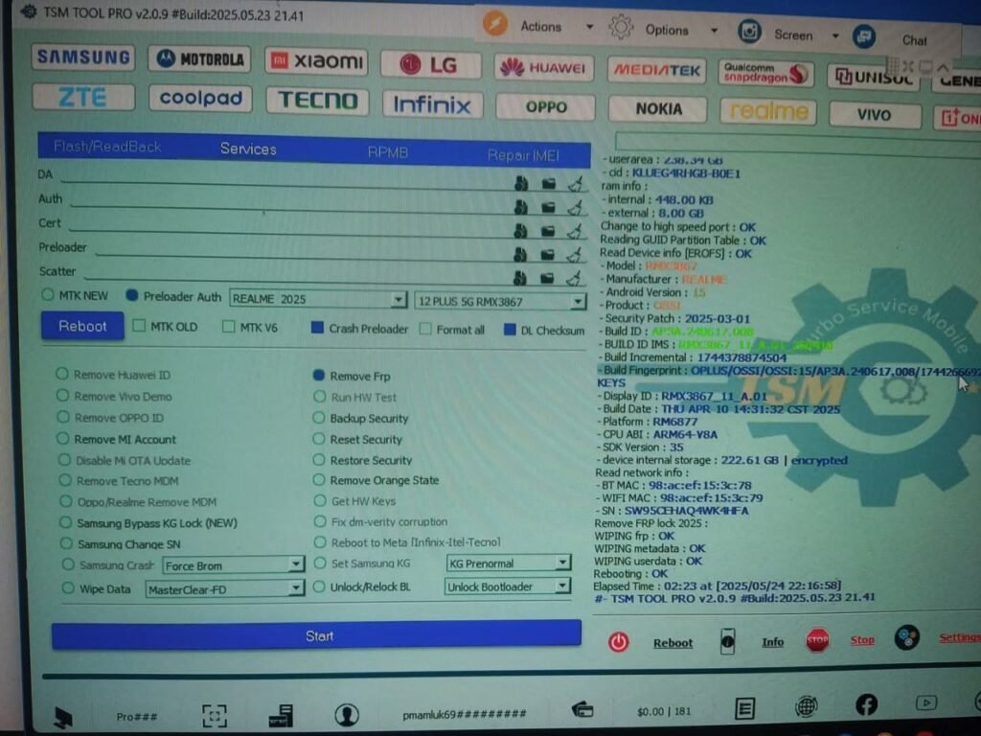Expand the Actions menu
981x736 pixels.
[539, 26]
